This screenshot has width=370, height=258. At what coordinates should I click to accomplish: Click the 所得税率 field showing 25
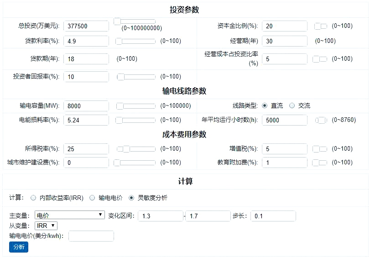(x=86, y=149)
